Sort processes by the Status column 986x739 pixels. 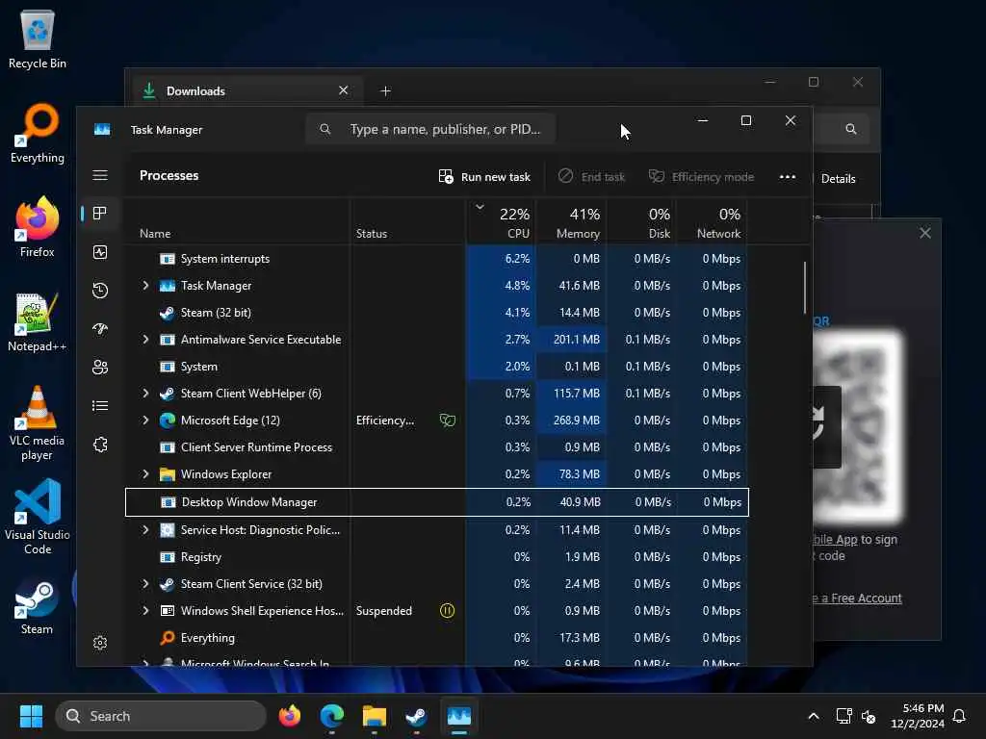407,222
